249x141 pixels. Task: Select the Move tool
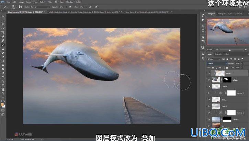click(3, 16)
